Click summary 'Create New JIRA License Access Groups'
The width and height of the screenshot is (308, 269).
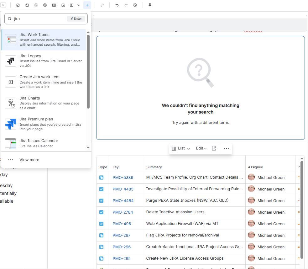click(x=185, y=258)
